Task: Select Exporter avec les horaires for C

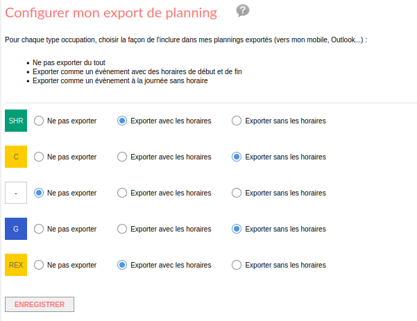Action: 122,157
